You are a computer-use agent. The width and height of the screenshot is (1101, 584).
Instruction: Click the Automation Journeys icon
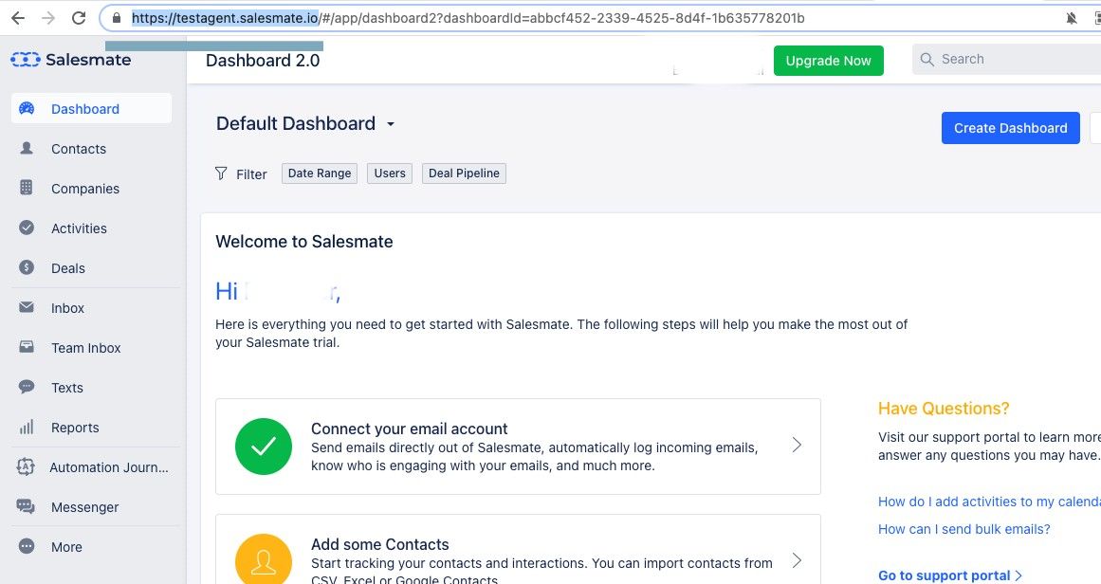pos(26,466)
